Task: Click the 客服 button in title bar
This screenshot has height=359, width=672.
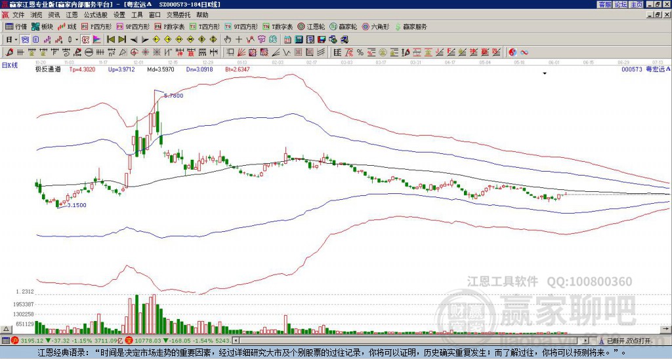Action: tap(605, 5)
